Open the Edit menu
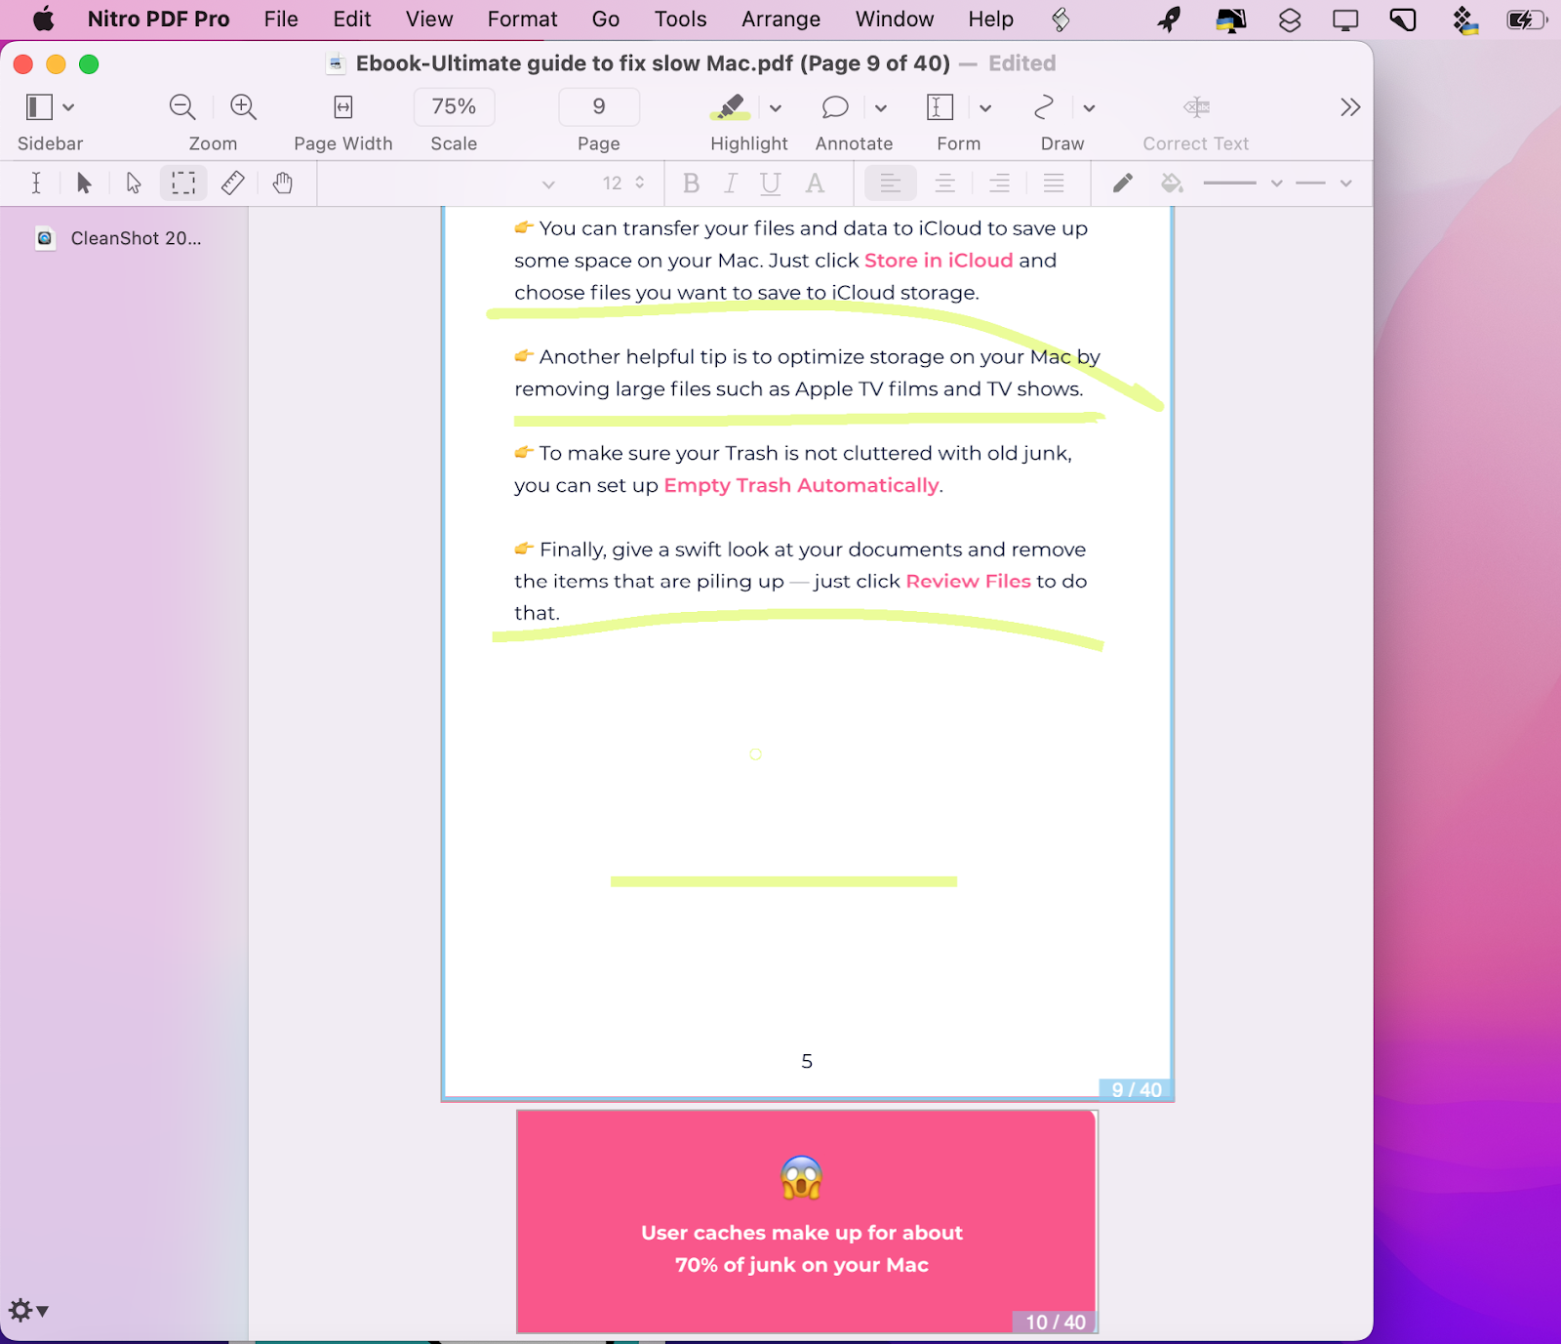The width and height of the screenshot is (1561, 1344). pyautogui.click(x=352, y=20)
